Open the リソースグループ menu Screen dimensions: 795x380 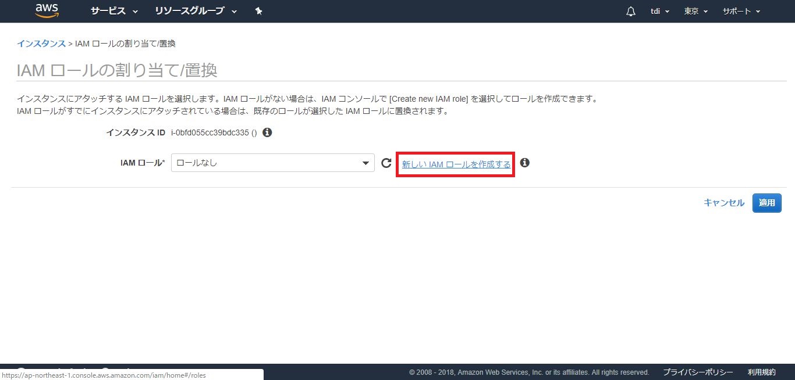pyautogui.click(x=196, y=11)
